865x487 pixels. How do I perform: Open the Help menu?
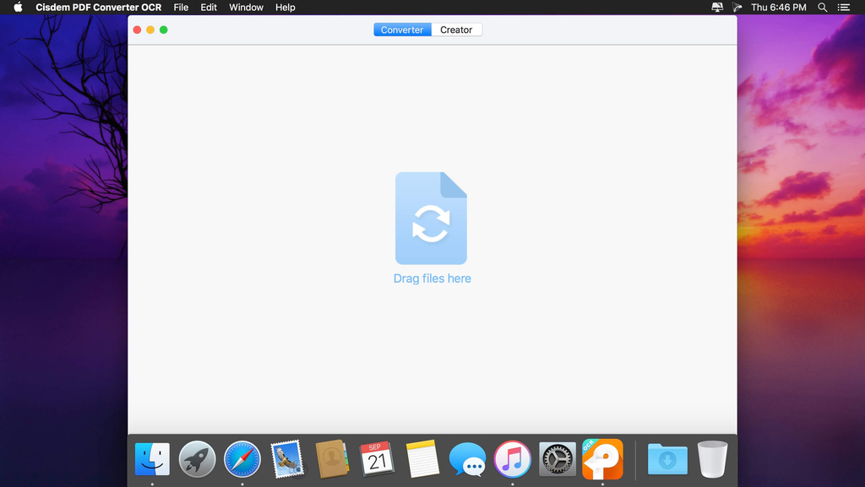[x=286, y=8]
